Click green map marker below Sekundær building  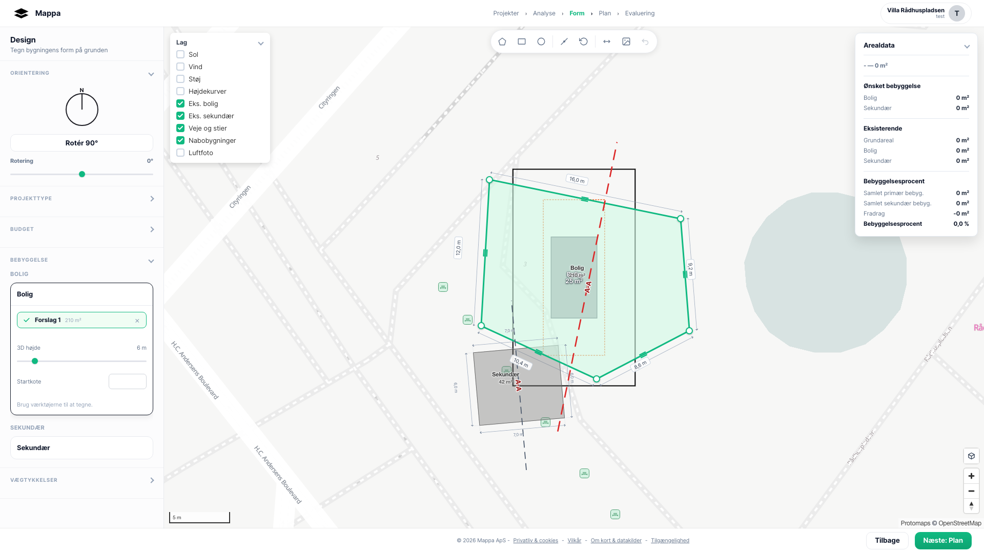(x=584, y=473)
